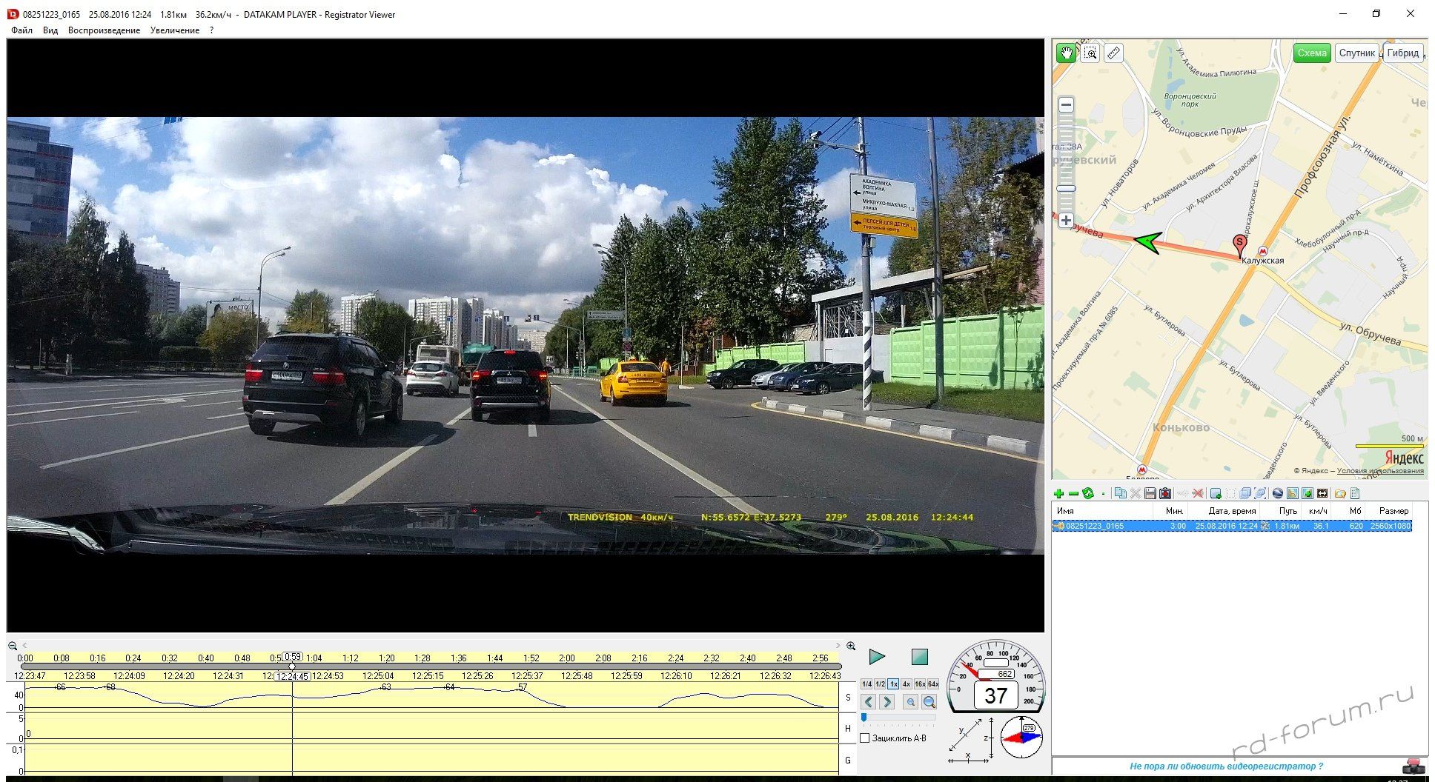The height and width of the screenshot is (782, 1435).
Task: Set playback speed to 16x
Action: pos(920,684)
